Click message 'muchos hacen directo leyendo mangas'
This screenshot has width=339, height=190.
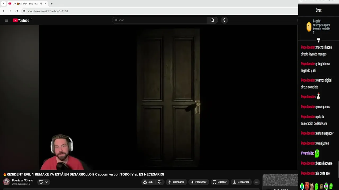tap(316, 51)
